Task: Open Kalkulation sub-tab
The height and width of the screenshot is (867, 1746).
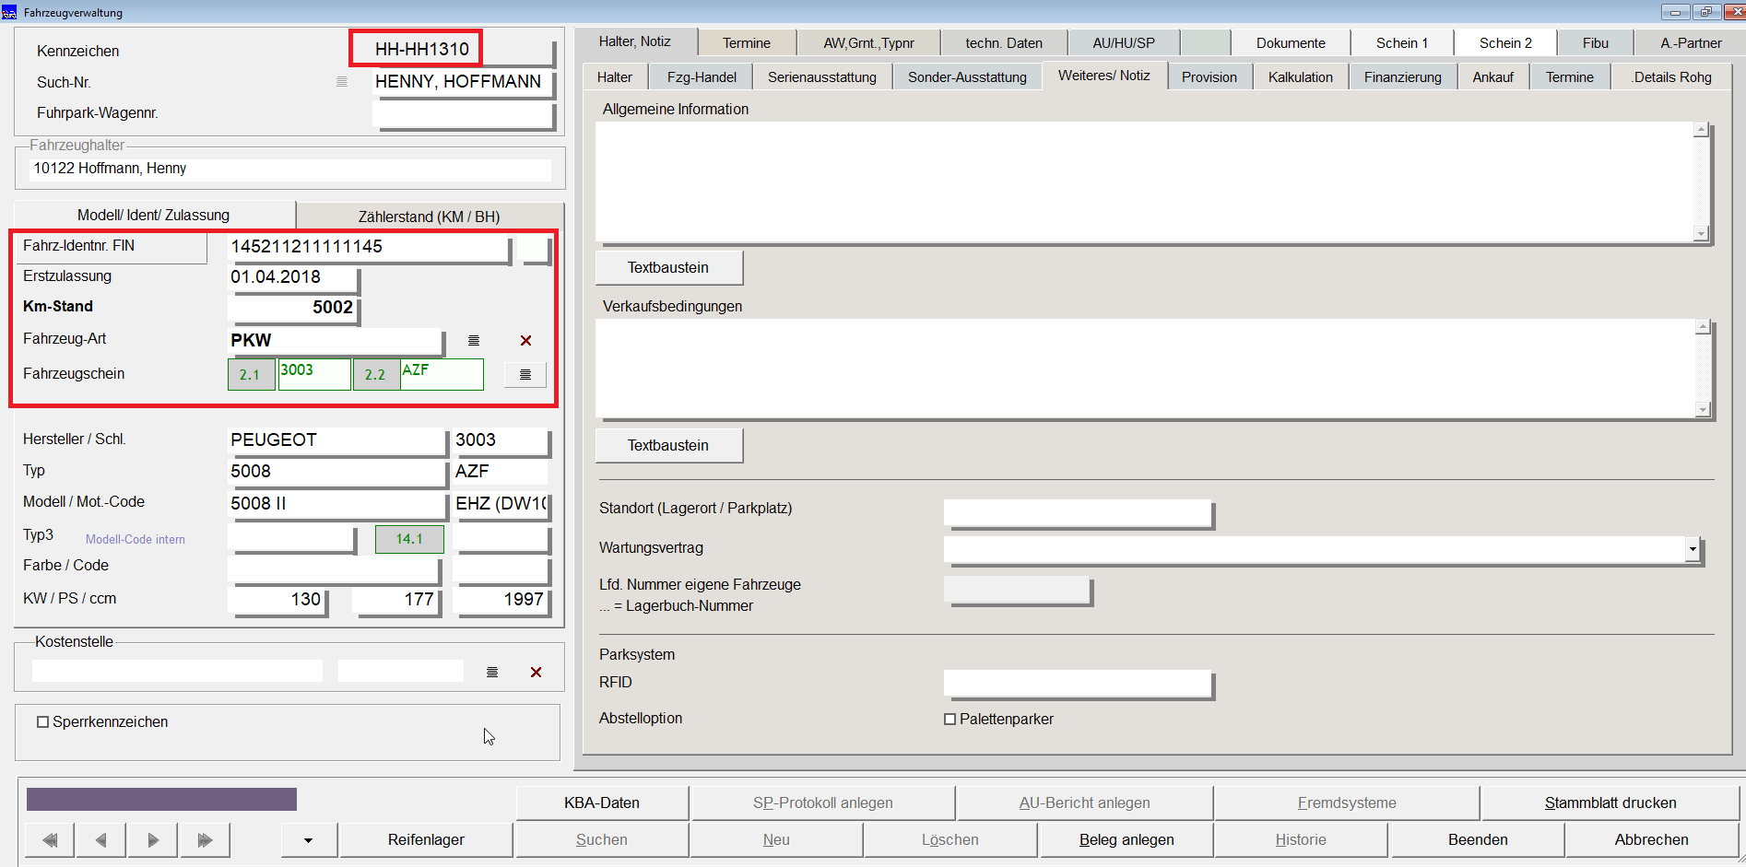Action: (1301, 77)
